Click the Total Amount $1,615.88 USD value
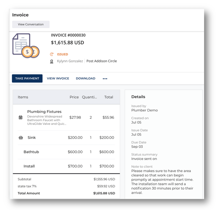217x210 pixels. [104, 193]
